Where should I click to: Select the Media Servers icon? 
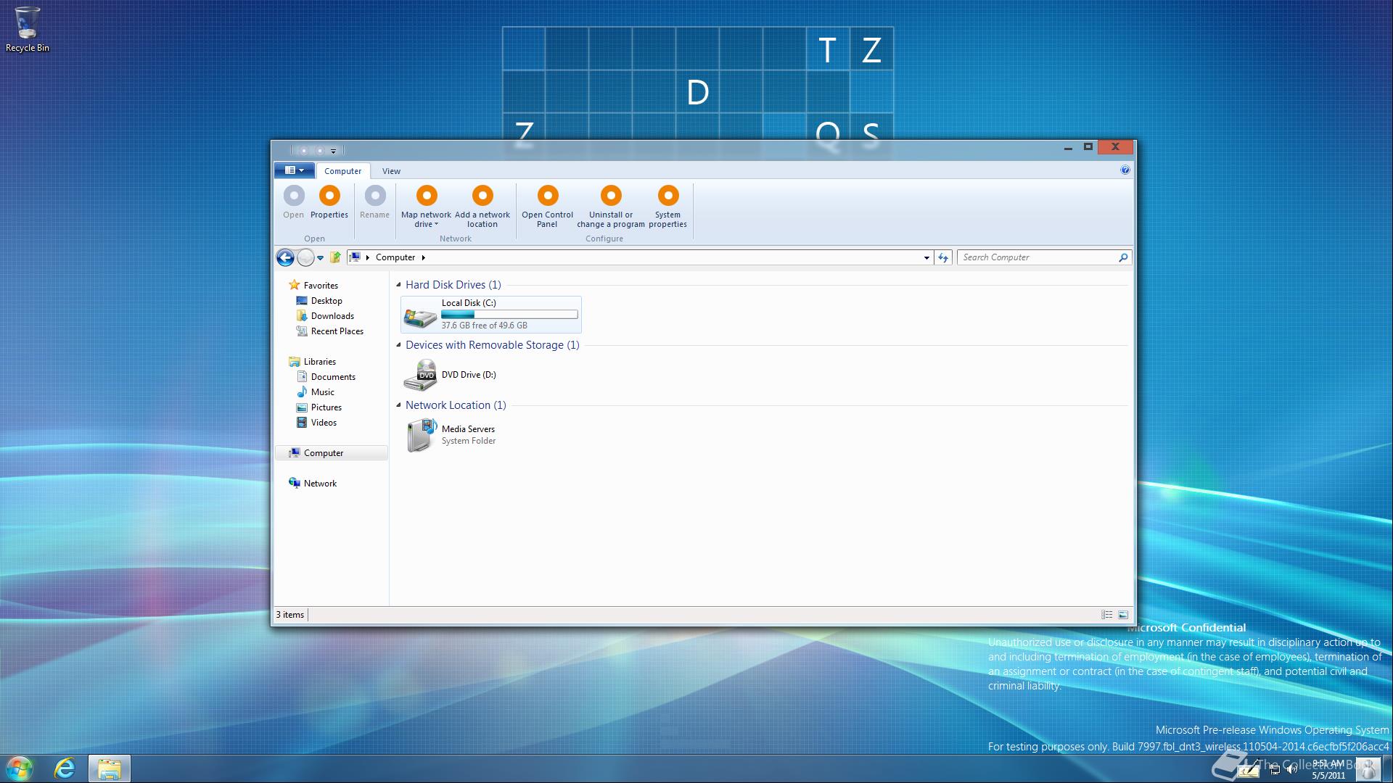422,435
